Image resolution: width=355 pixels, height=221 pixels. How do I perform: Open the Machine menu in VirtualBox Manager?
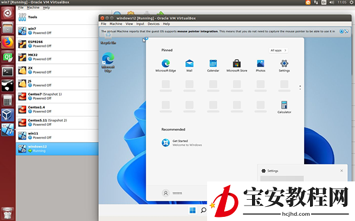tap(33, 8)
